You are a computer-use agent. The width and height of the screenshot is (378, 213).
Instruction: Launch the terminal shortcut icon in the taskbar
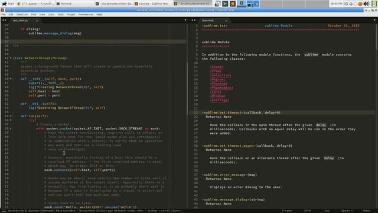(225, 4)
